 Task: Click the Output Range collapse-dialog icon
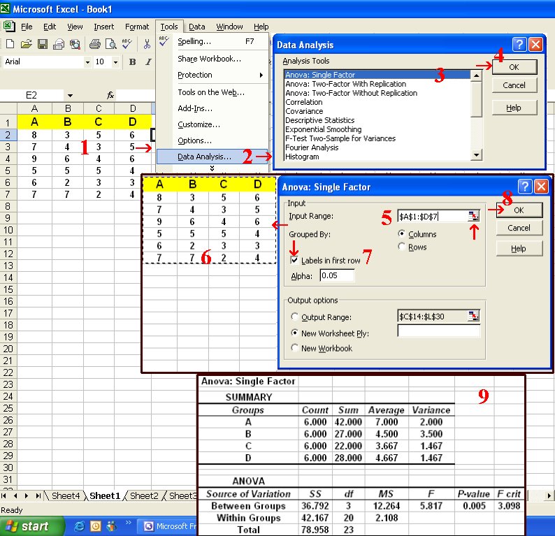pos(474,316)
